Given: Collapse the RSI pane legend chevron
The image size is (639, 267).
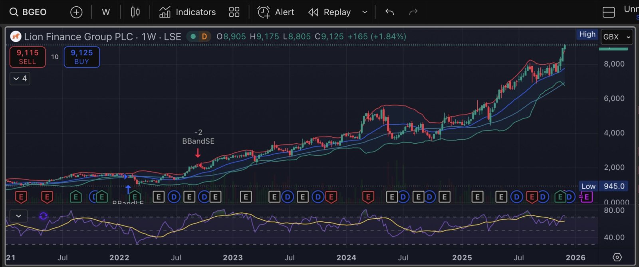Looking at the screenshot, I should pyautogui.click(x=18, y=216).
